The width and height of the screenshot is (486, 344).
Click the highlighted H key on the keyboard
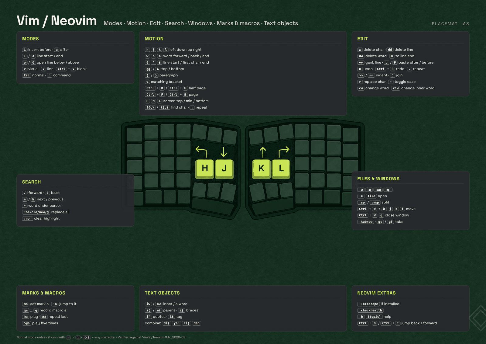[205, 169]
